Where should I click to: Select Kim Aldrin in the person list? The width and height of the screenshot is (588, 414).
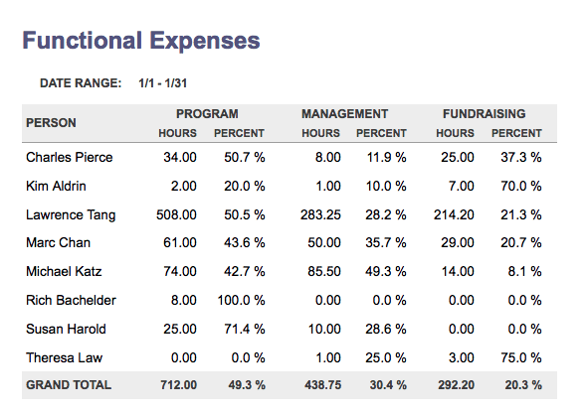click(x=56, y=186)
